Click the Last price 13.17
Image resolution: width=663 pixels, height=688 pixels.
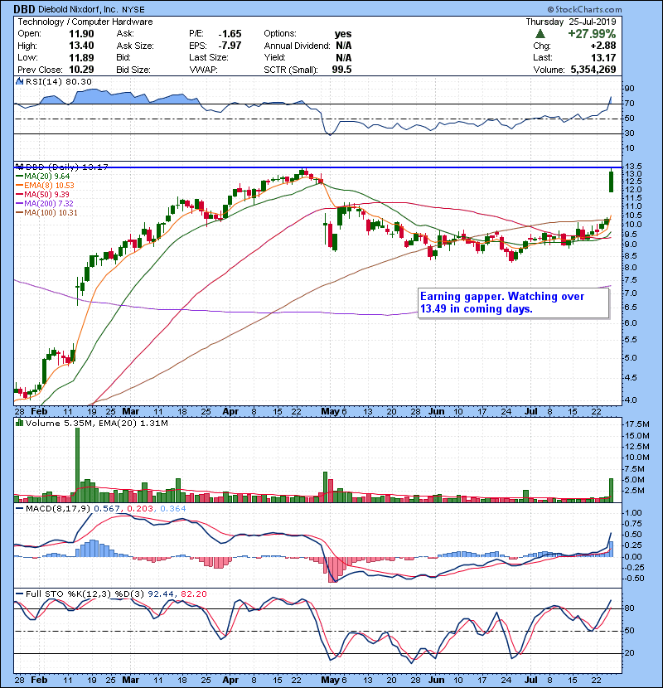(x=603, y=57)
